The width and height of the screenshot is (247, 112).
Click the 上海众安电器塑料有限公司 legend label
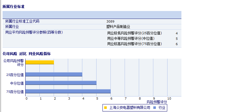click(x=130, y=107)
